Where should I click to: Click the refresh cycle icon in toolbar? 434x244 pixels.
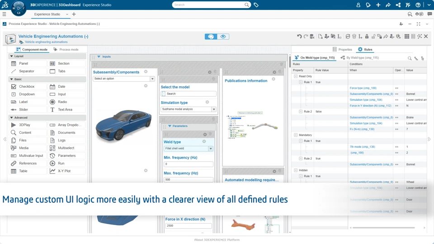coord(348,36)
